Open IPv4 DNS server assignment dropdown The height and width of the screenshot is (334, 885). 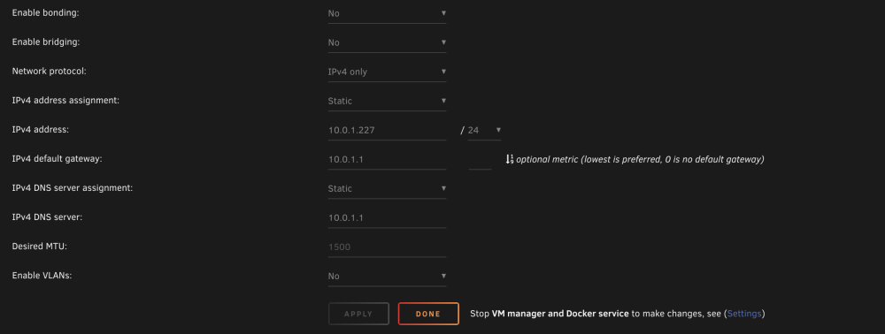[388, 188]
